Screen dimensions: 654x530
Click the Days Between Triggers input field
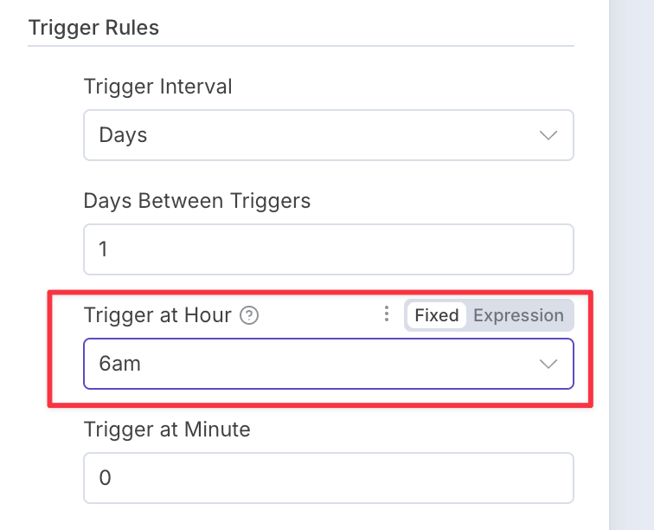click(x=329, y=249)
